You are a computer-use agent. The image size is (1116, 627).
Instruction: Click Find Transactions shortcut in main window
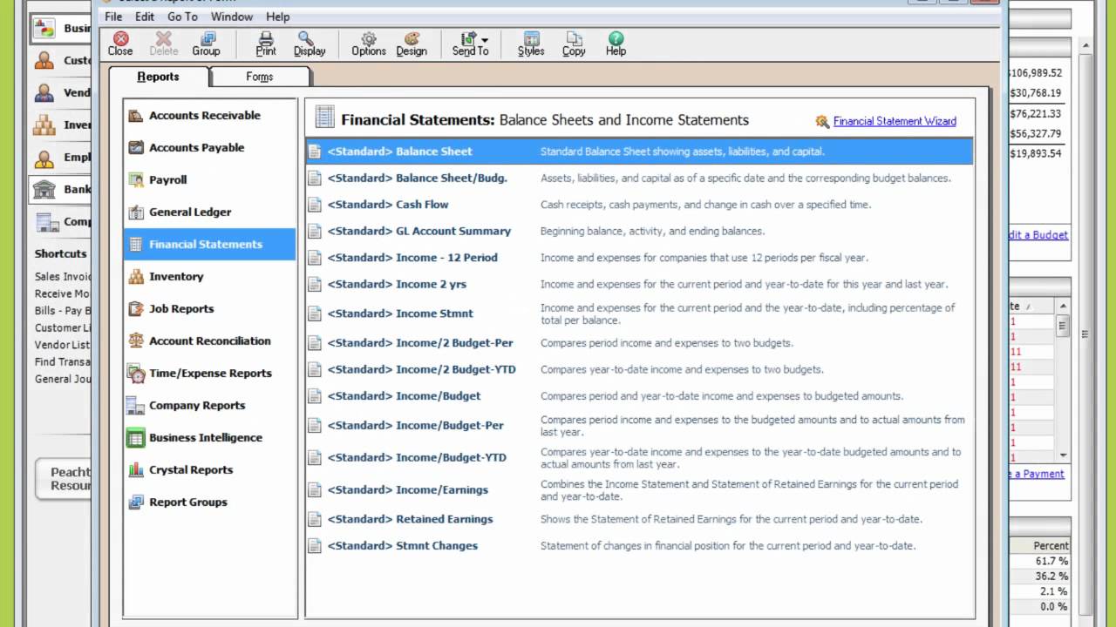coord(63,361)
